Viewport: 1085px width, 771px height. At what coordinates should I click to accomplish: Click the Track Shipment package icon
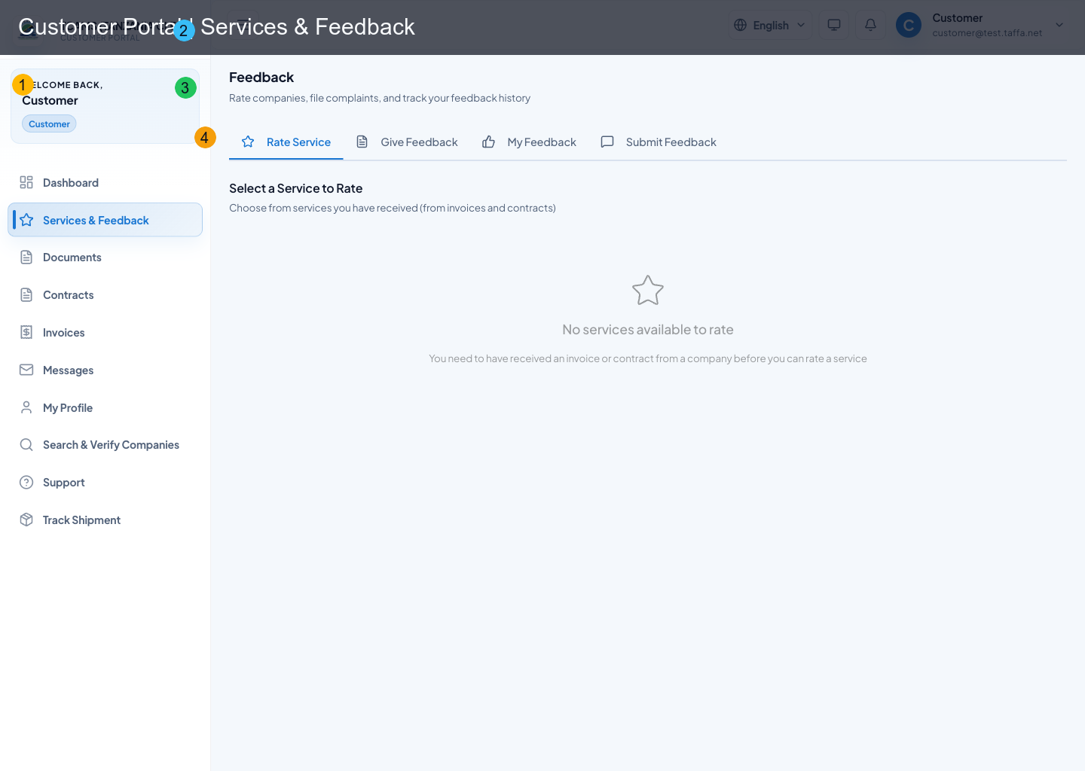(26, 520)
